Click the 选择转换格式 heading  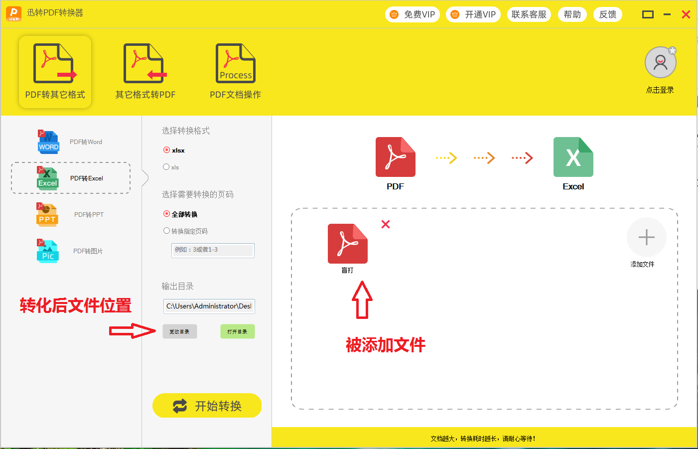(186, 131)
